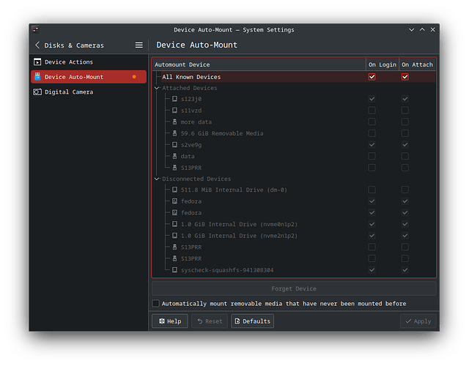This screenshot has width=469, height=366.
Task: Go back from Disks & Cameras
Action: (x=37, y=45)
